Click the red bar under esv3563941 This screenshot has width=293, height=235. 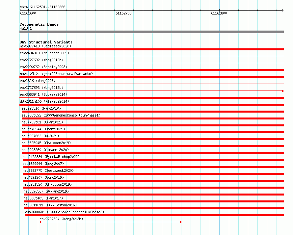(161, 98)
